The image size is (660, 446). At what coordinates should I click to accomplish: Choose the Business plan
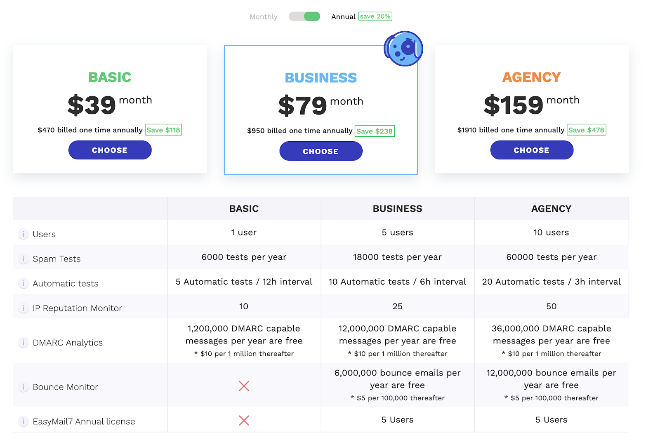[321, 151]
